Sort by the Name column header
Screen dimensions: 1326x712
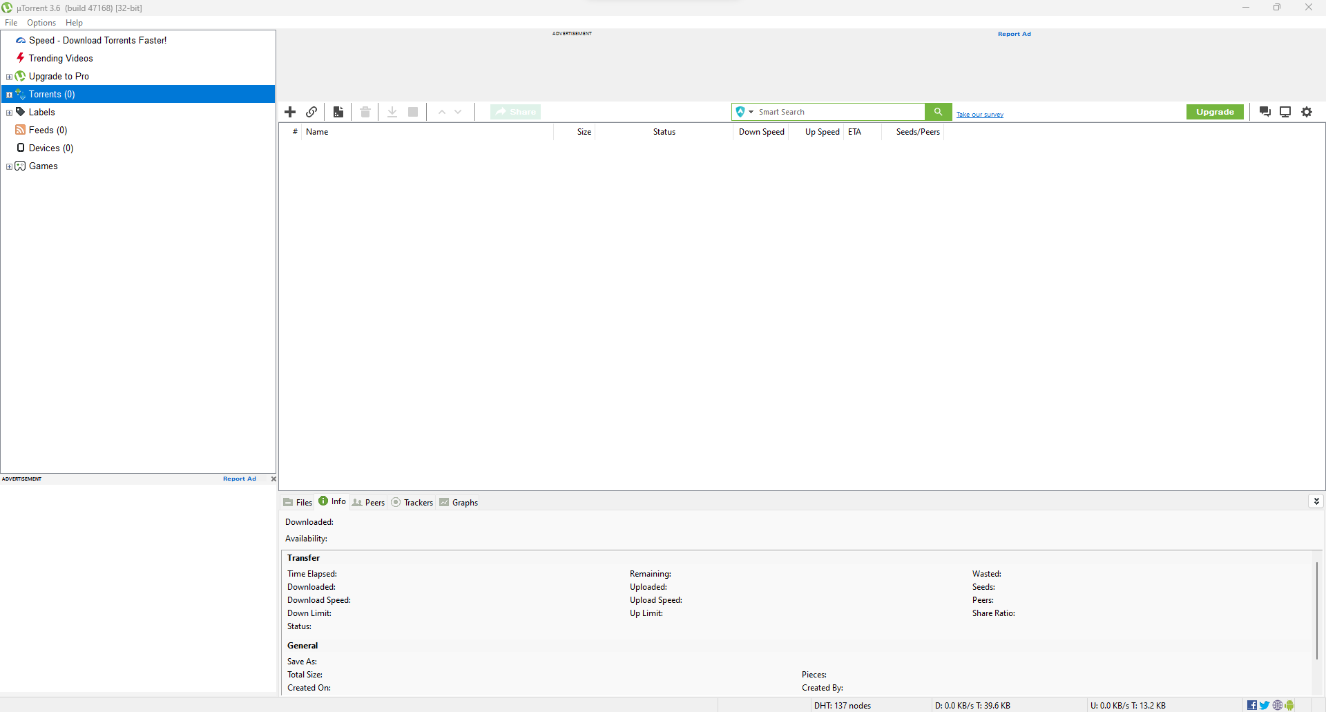428,132
